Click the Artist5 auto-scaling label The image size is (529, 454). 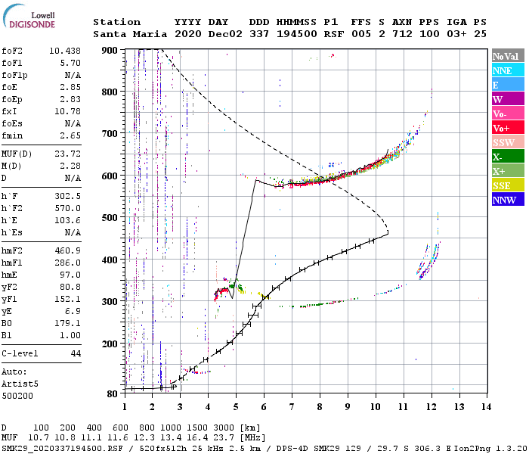point(20,384)
